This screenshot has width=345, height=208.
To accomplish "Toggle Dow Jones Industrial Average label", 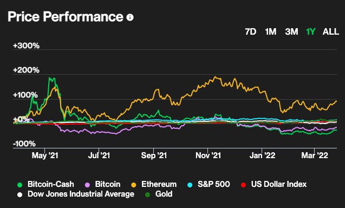I will pos(81,194).
